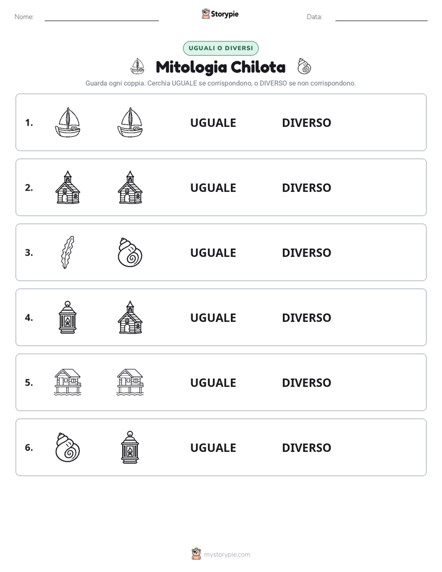This screenshot has height=572, width=442.
Task: Click the first sailboat in row 1
Action: (67, 122)
